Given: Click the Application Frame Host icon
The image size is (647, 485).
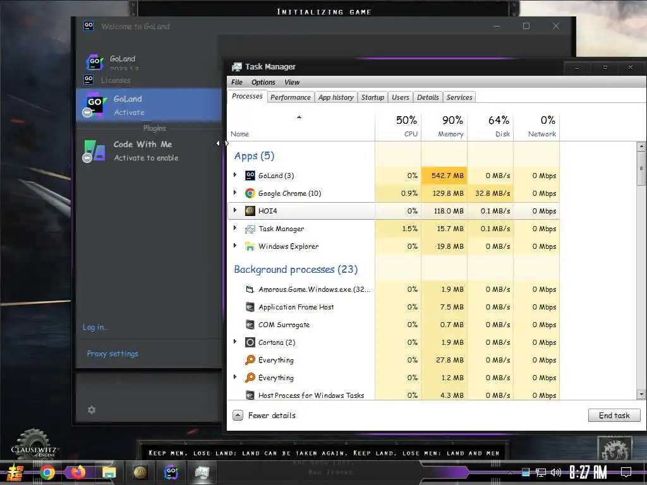Looking at the screenshot, I should pyautogui.click(x=250, y=308).
